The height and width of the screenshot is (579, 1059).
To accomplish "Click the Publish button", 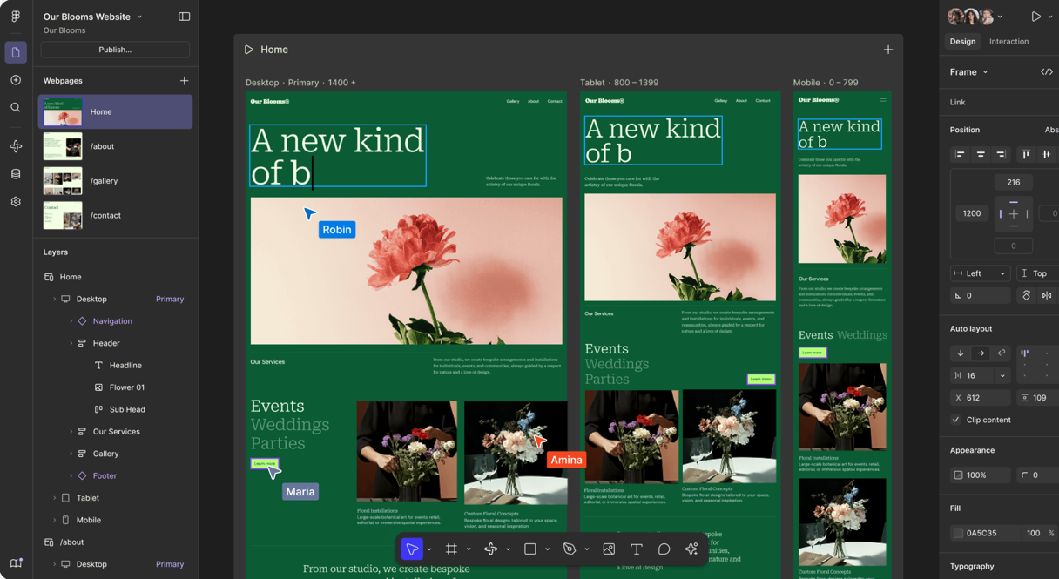I will coord(115,49).
